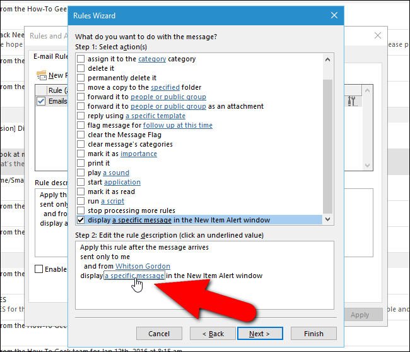Click the 'Rule' column header in rules list
The image size is (410, 352).
pyautogui.click(x=58, y=90)
